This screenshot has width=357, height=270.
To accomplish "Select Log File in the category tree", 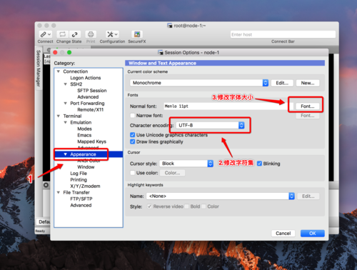I will pyautogui.click(x=79, y=174).
